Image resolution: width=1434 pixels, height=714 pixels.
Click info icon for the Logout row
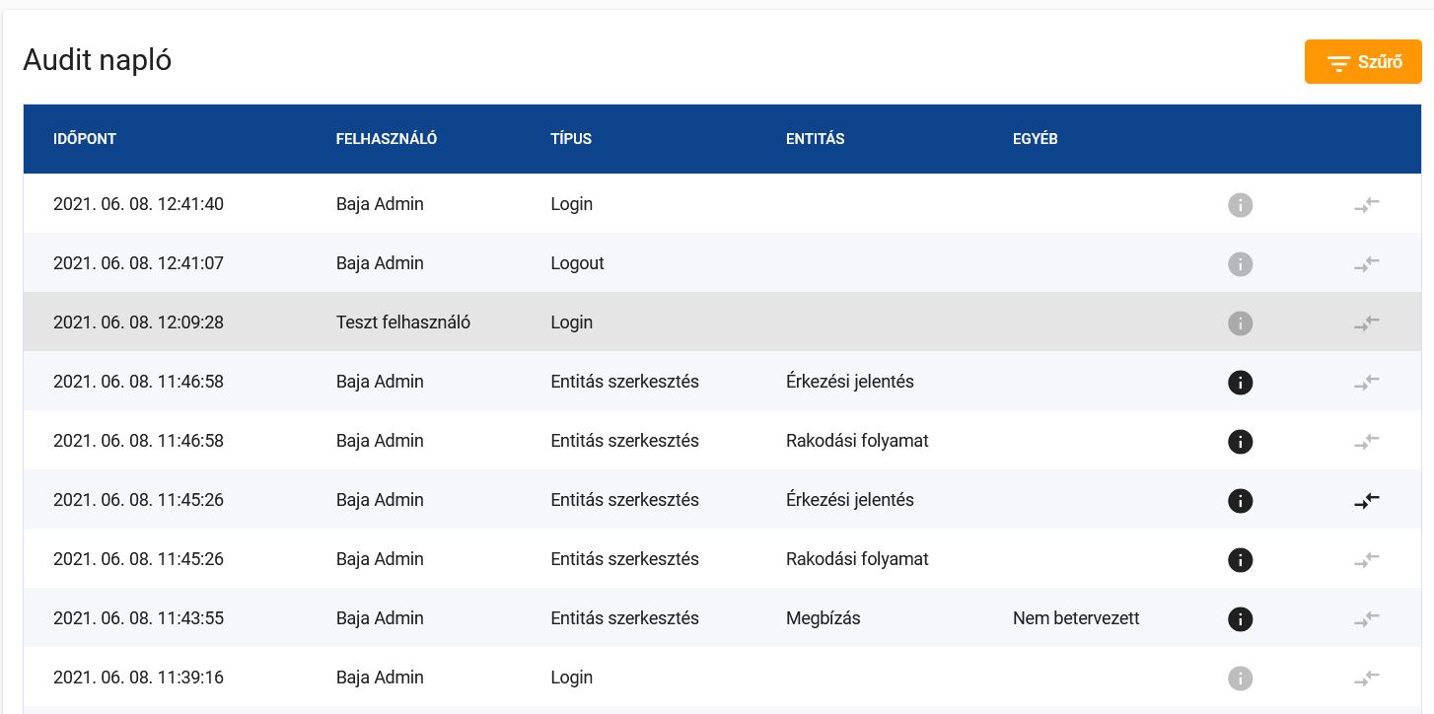pyautogui.click(x=1240, y=264)
